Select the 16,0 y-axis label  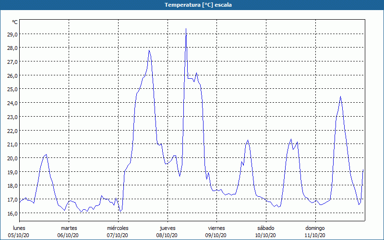coord(12,213)
